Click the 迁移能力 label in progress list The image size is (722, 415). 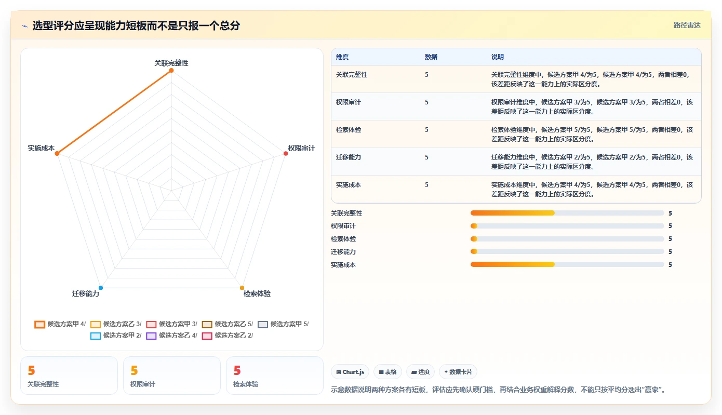343,252
